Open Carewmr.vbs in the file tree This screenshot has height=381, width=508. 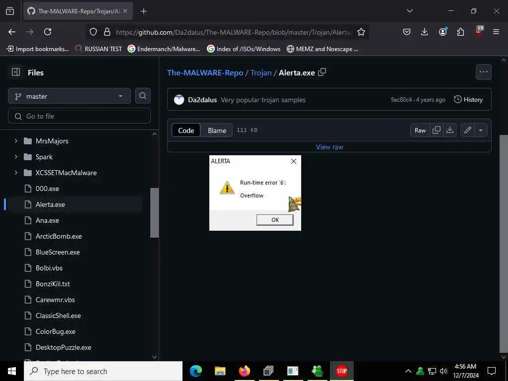point(55,300)
